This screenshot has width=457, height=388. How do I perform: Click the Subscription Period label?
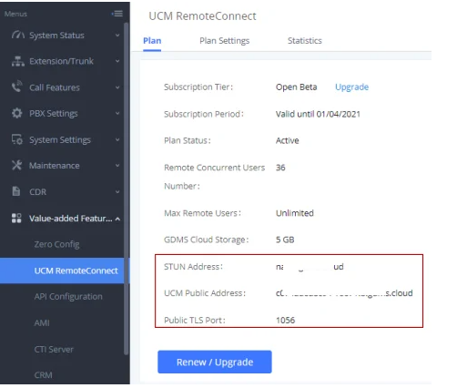tap(204, 114)
